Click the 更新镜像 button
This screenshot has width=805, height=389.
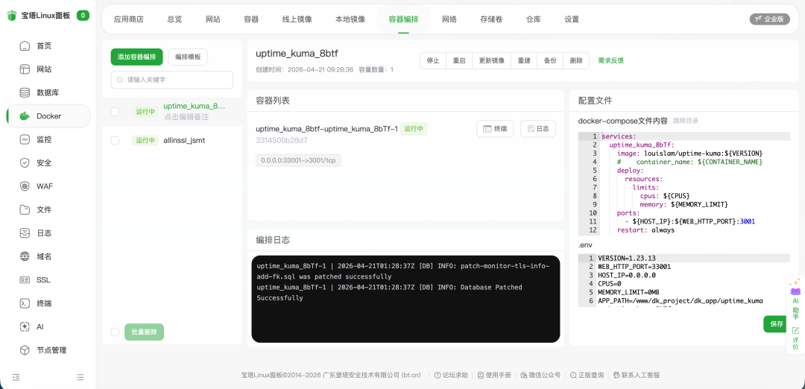point(491,60)
